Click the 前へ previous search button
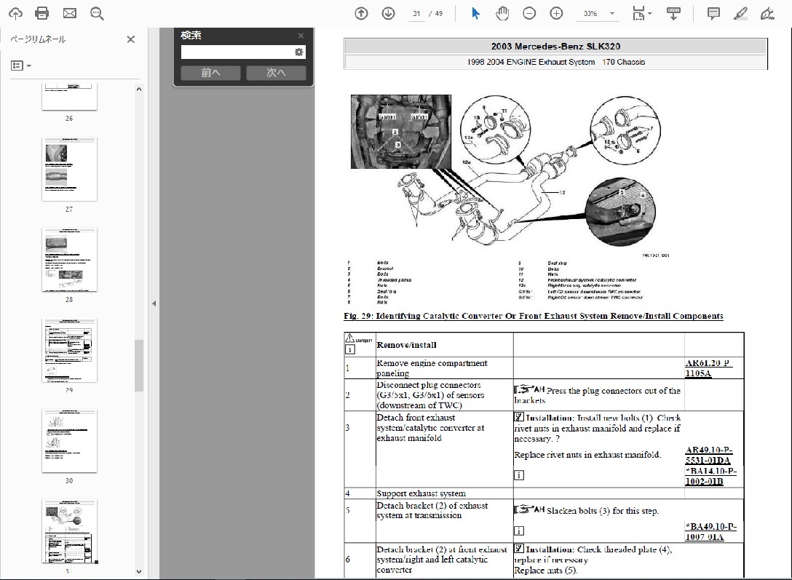The height and width of the screenshot is (580, 792). click(210, 73)
